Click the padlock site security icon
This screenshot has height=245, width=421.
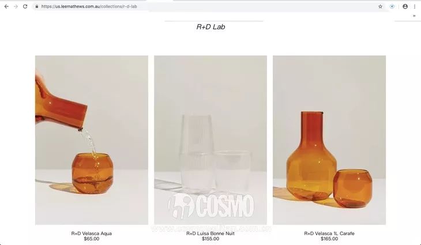(37, 6)
